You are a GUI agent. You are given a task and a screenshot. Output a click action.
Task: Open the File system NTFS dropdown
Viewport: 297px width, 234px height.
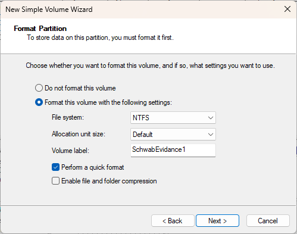(173, 118)
